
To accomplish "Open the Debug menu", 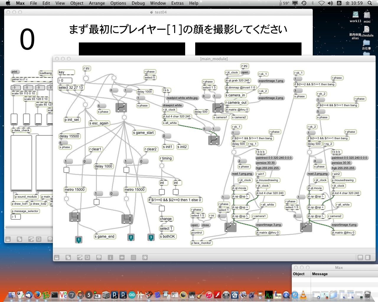I will click(138, 3).
